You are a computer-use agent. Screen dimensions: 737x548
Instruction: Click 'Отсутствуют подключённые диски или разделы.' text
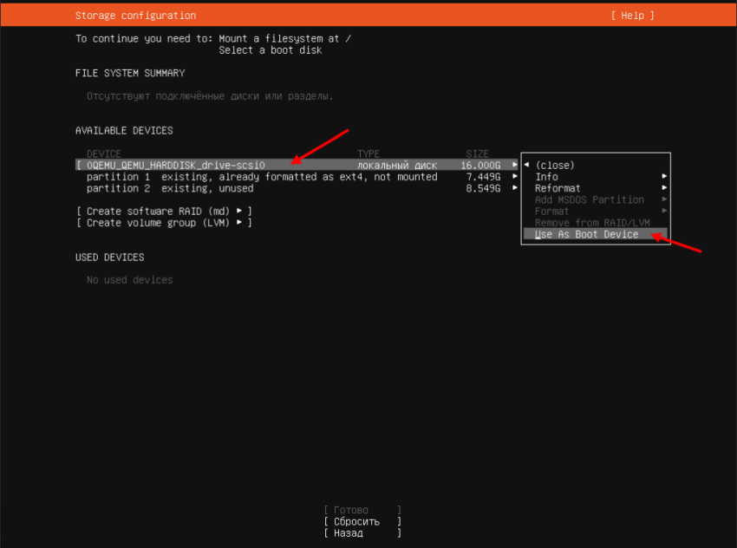[210, 96]
